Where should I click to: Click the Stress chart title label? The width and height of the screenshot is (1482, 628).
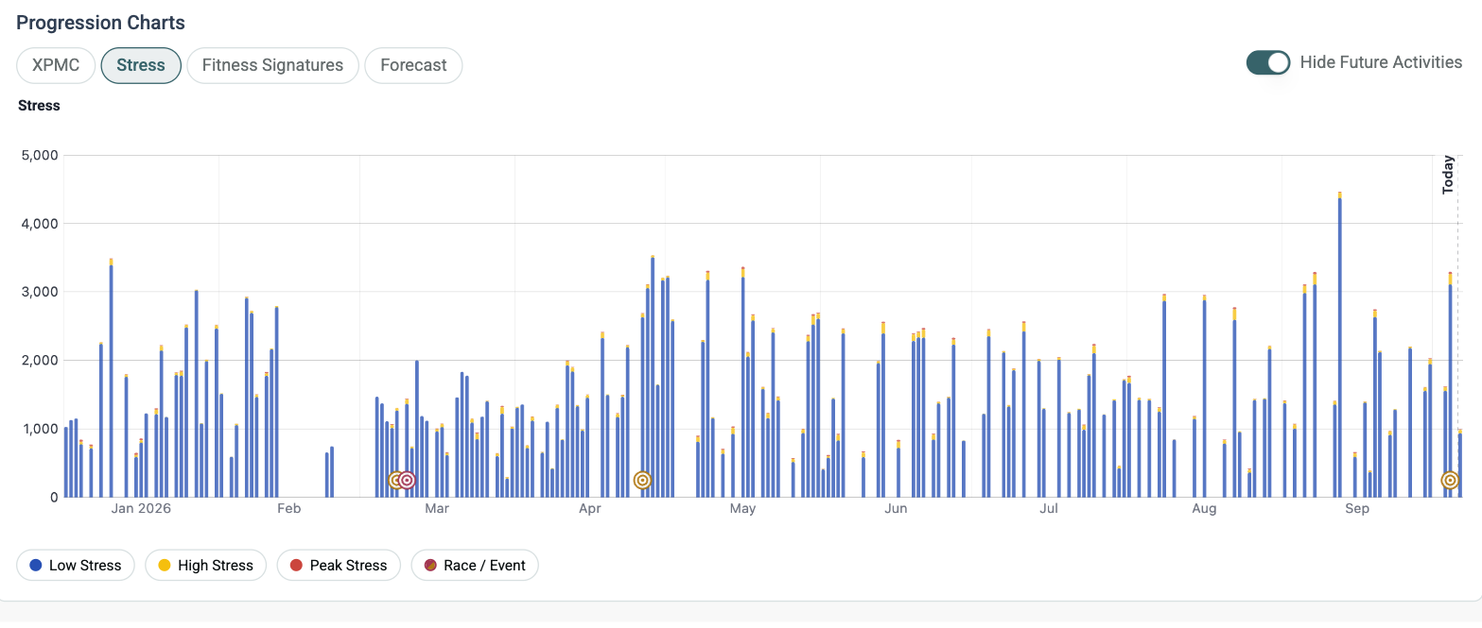[39, 106]
